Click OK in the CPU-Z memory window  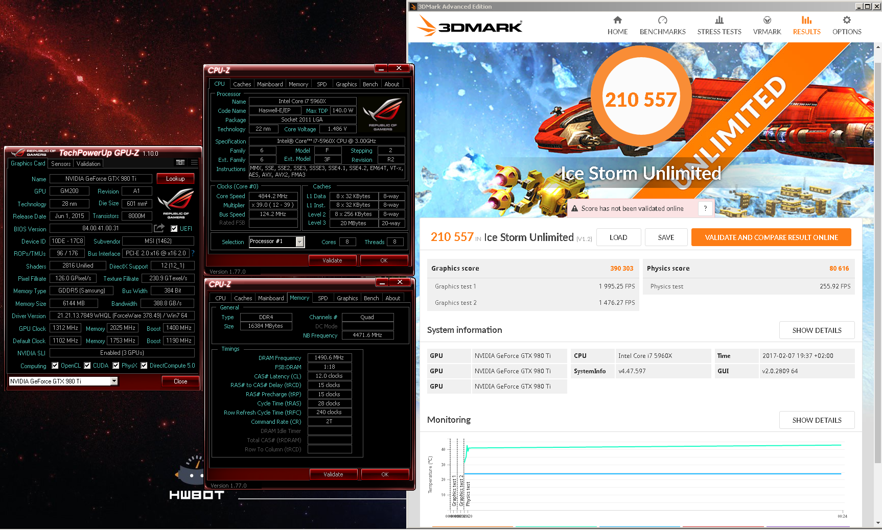click(385, 474)
